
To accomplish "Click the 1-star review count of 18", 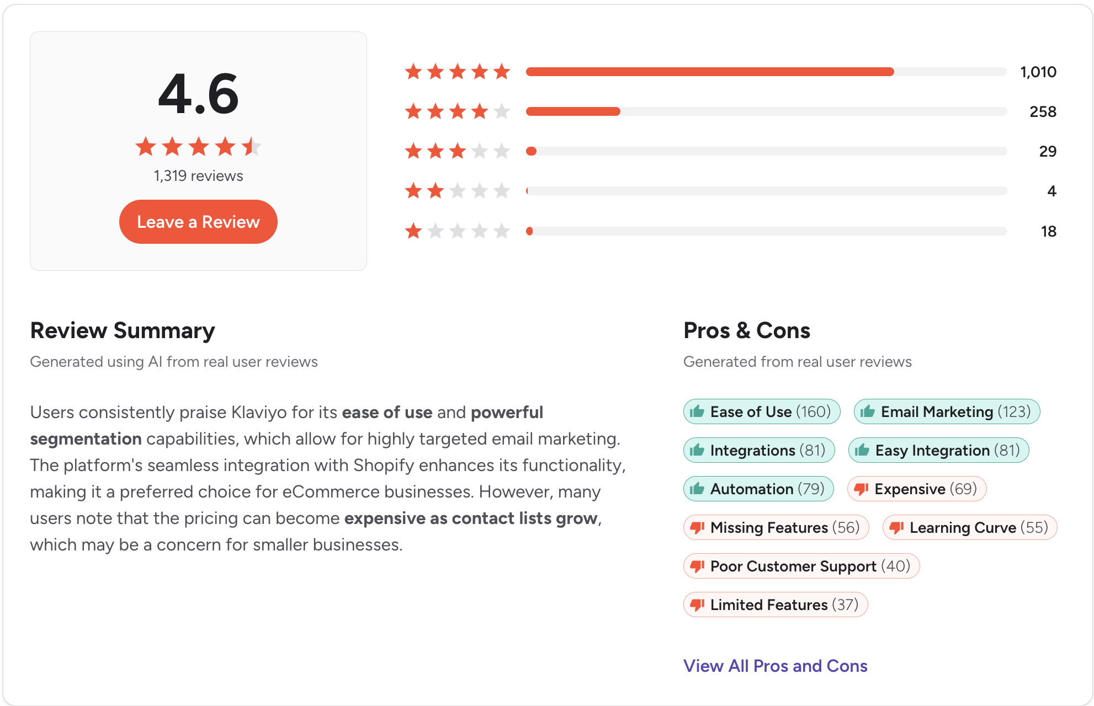I will point(1049,231).
